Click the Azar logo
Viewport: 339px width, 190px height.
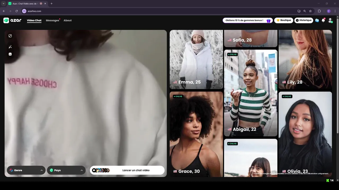tap(12, 20)
